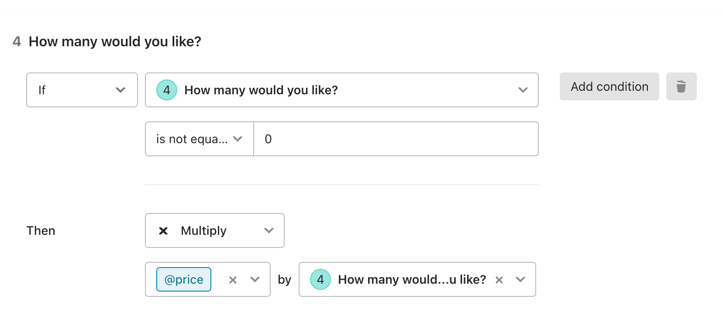The width and height of the screenshot is (723, 323).
Task: Expand the If dropdown chevron
Action: click(x=120, y=90)
